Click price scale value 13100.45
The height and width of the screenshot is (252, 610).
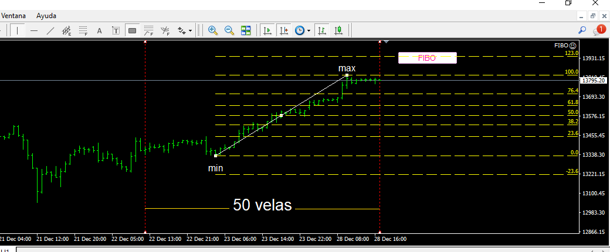(594, 193)
